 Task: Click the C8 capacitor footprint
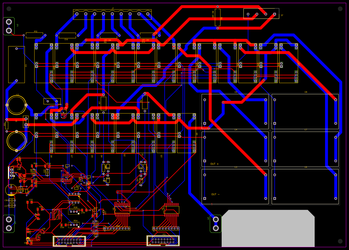305,111
